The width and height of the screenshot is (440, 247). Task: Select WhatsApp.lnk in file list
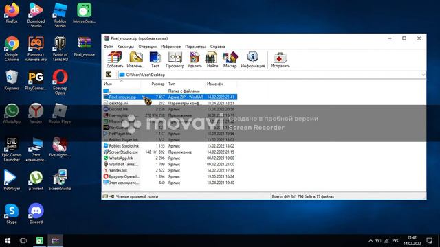tap(170, 158)
